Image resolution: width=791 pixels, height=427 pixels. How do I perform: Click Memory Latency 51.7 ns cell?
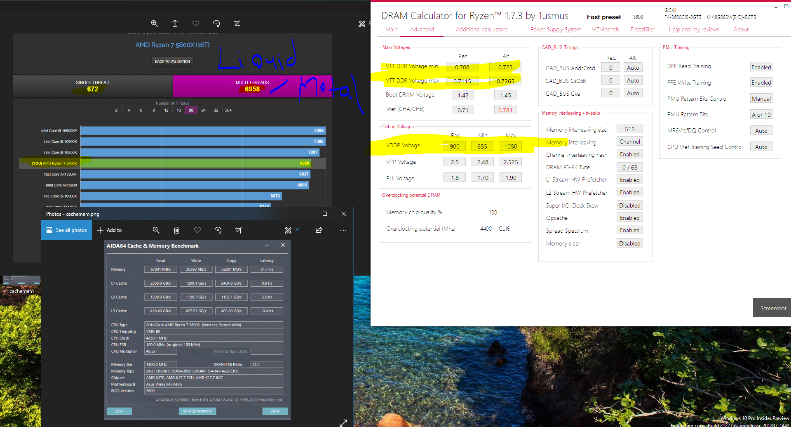click(x=267, y=269)
